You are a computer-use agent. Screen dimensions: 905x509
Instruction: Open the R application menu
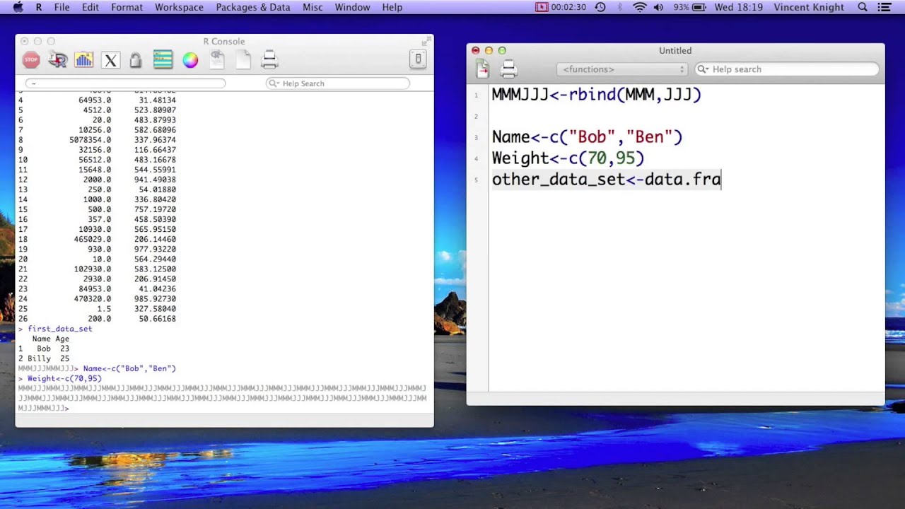point(39,7)
